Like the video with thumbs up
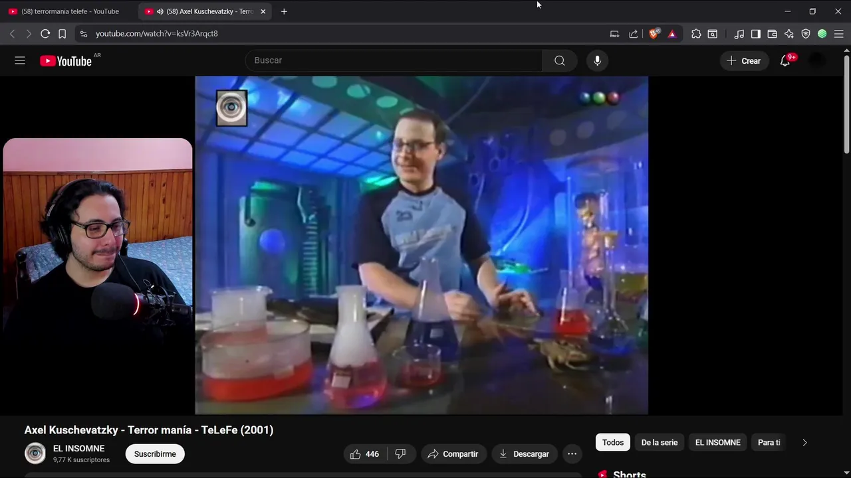The image size is (851, 478). [x=364, y=454]
